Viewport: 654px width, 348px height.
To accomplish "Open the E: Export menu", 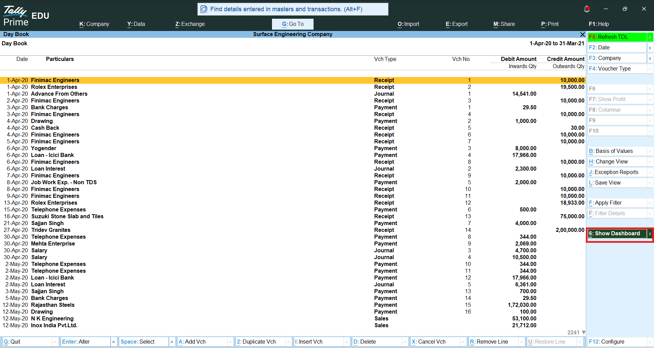I will [457, 24].
